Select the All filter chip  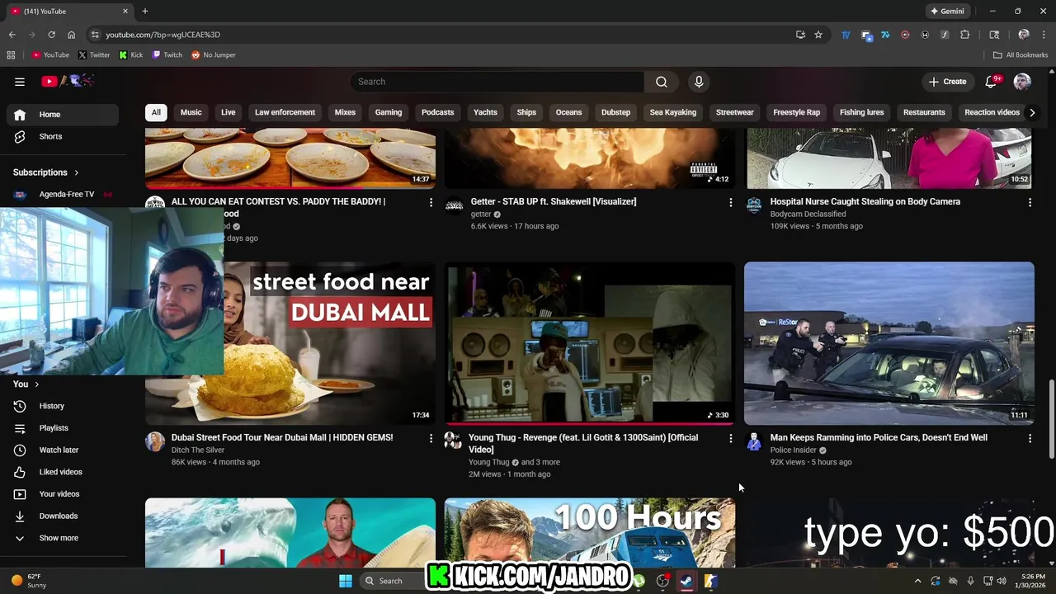tap(156, 112)
